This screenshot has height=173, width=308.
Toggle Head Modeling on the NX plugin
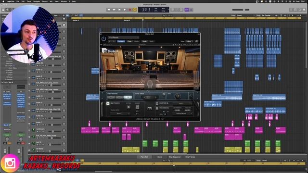tap(157, 108)
